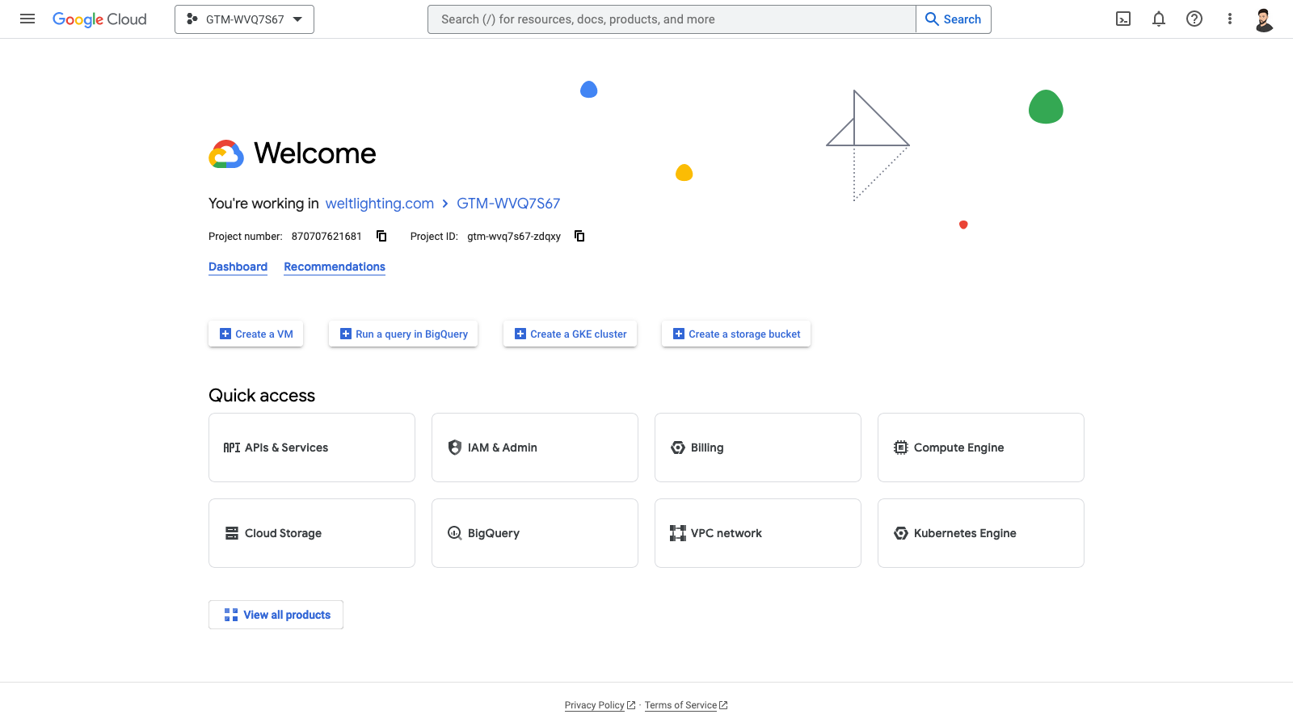Viewport: 1293px width, 727px height.
Task: Open IAM & Admin quick access card
Action: [x=535, y=448]
